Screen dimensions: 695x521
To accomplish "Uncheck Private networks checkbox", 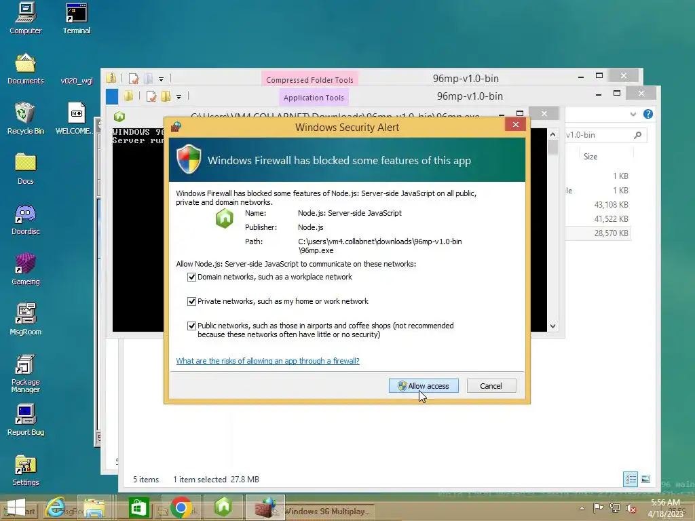I will point(191,301).
